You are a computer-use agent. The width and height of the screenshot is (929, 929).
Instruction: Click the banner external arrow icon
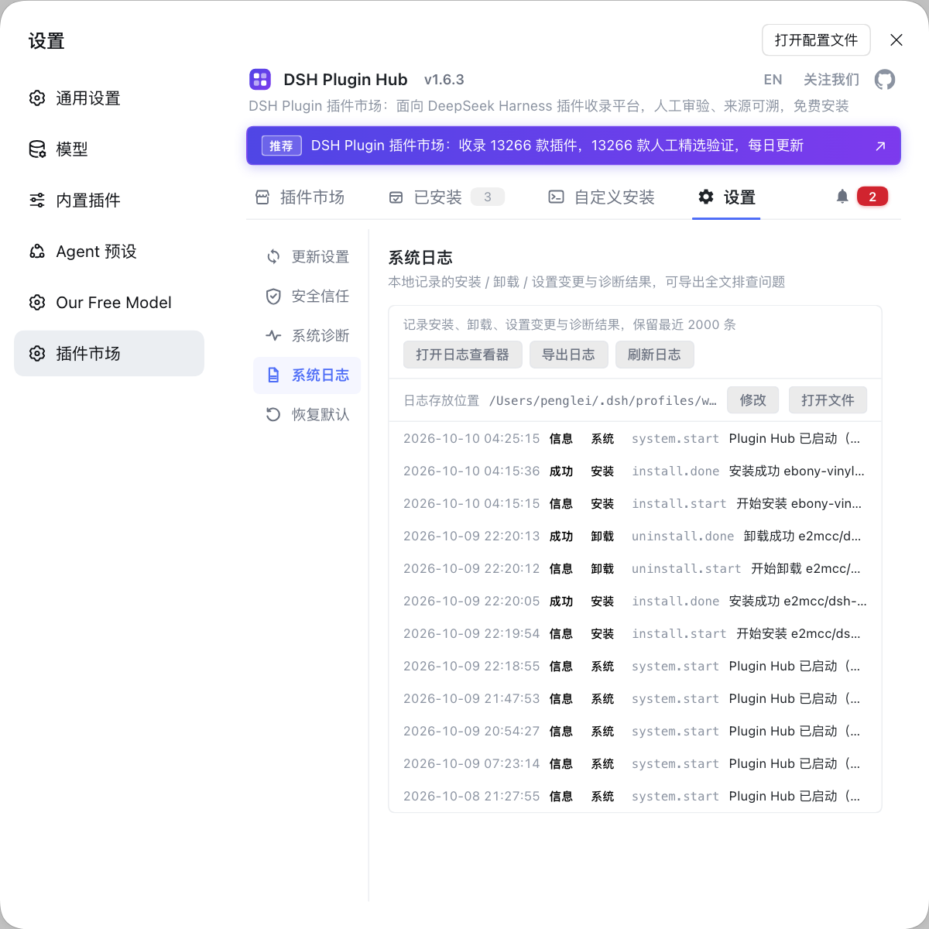click(x=880, y=146)
